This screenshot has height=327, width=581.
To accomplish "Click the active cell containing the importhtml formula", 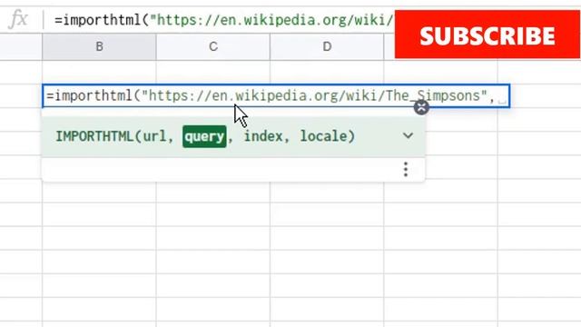I will (276, 96).
